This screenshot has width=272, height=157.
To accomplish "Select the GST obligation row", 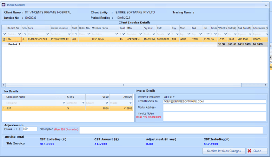I will [67, 108].
